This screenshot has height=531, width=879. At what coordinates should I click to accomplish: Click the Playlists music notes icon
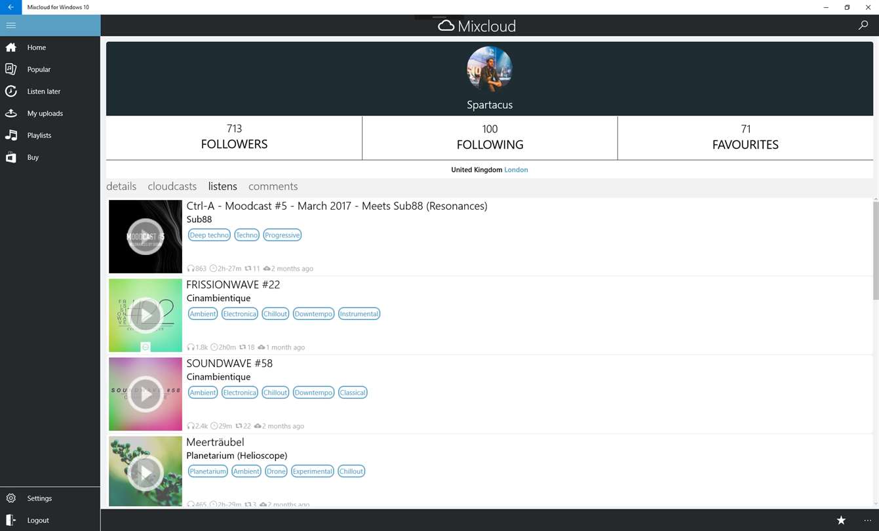click(x=10, y=135)
